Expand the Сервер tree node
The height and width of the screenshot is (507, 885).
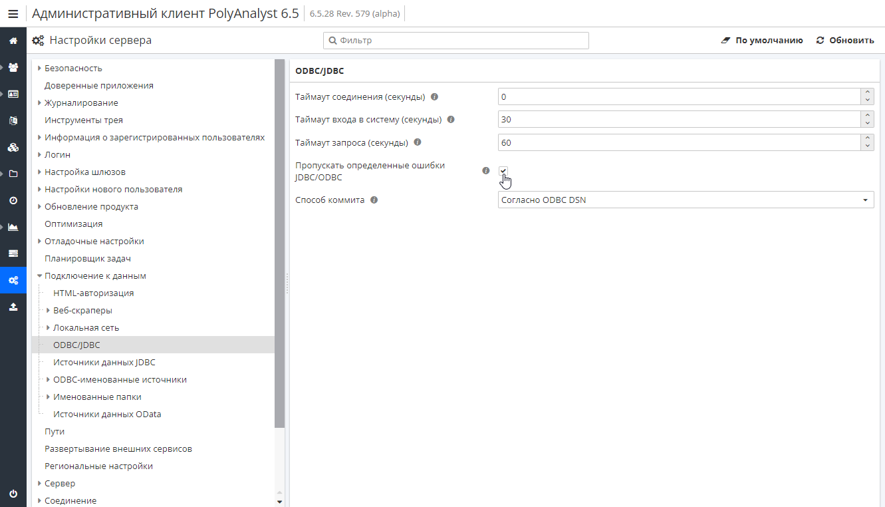pyautogui.click(x=40, y=483)
